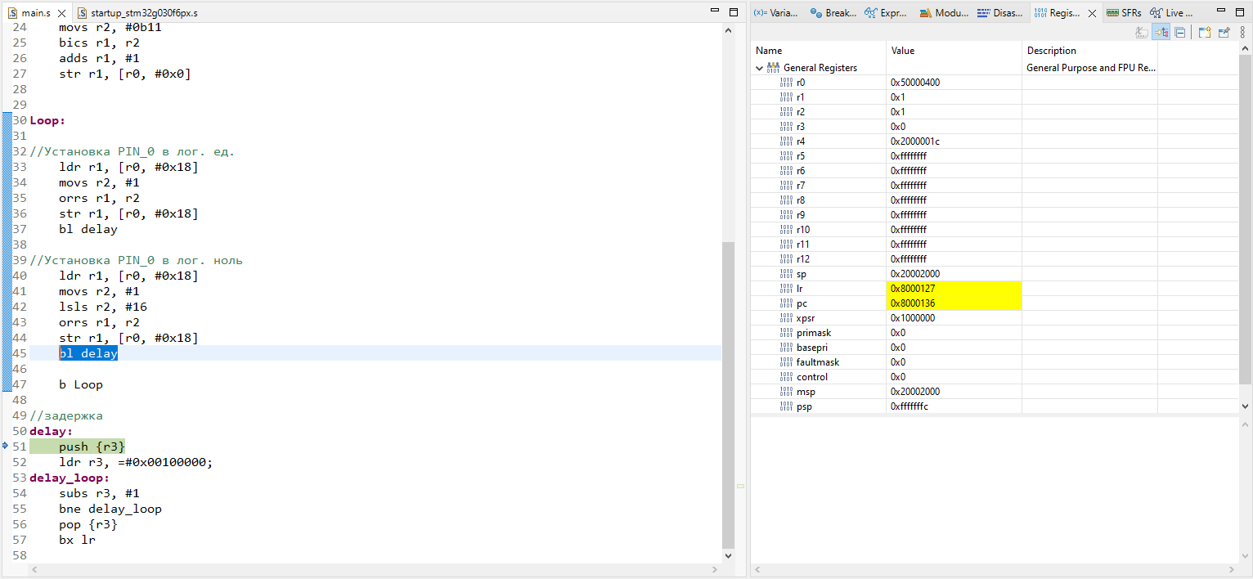1253x579 pixels.
Task: Click the 'Loop:' label on line 30
Action: tap(47, 120)
